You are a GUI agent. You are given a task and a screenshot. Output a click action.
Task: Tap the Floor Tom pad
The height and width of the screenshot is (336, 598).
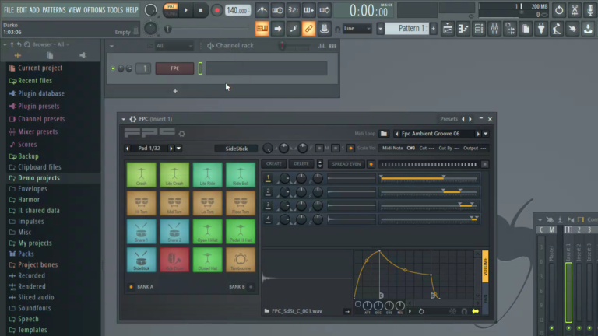240,203
